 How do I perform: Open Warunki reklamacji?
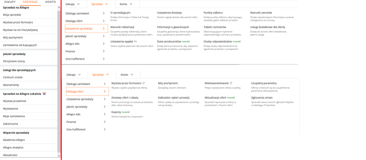[x=122, y=27]
